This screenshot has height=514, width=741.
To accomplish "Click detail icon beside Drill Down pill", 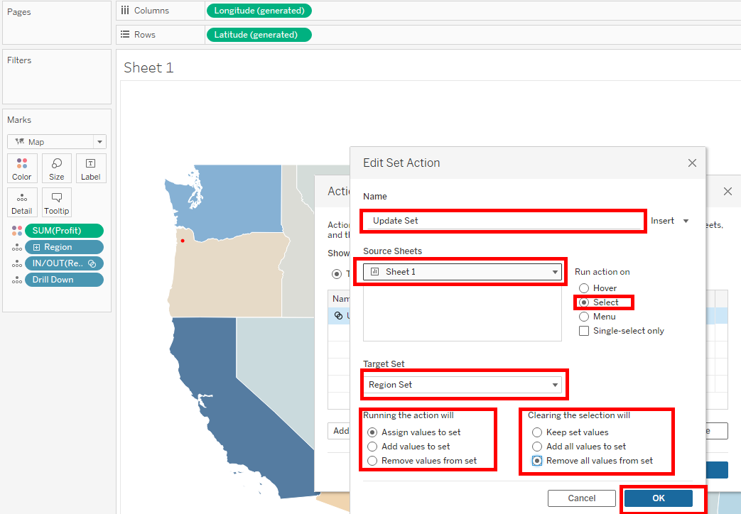I will click(17, 280).
